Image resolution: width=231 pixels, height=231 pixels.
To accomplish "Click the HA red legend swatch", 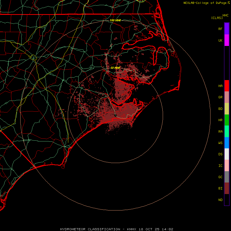I will (227, 86).
